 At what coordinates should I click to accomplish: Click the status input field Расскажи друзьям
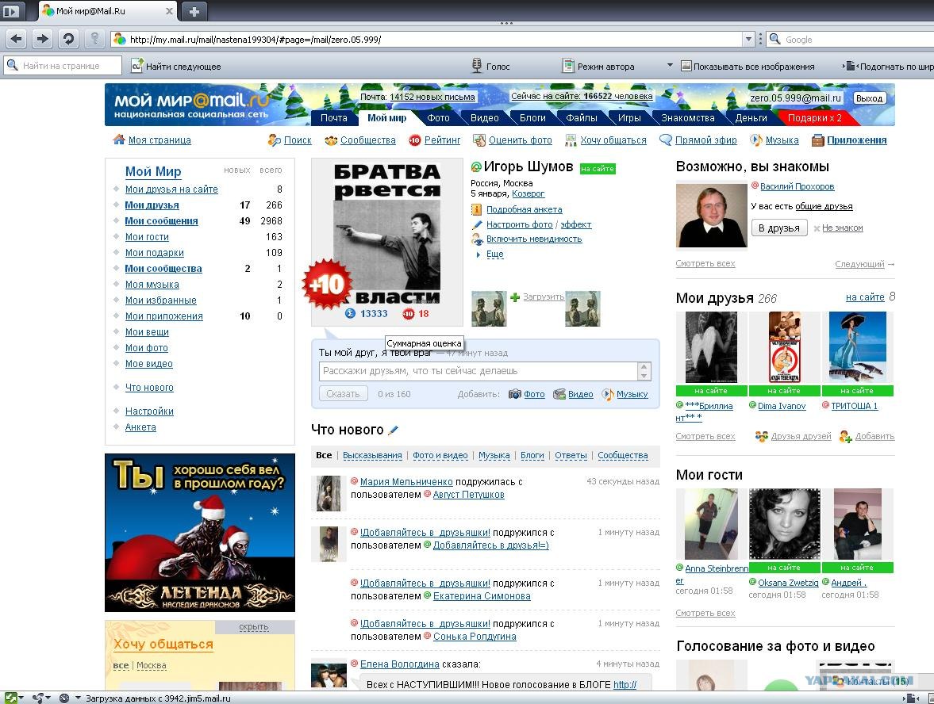479,371
